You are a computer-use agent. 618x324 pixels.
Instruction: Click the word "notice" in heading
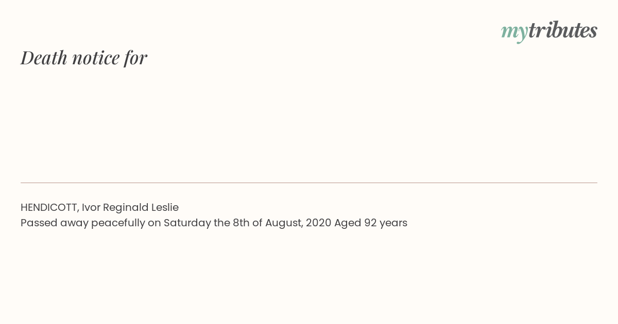(96, 58)
